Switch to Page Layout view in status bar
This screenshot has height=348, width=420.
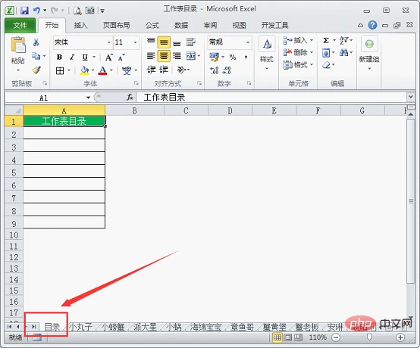[288, 337]
